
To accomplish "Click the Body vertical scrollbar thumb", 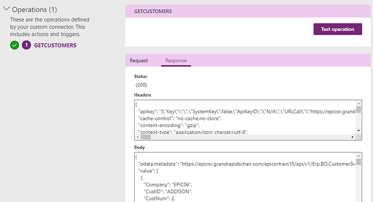I will click(x=358, y=162).
